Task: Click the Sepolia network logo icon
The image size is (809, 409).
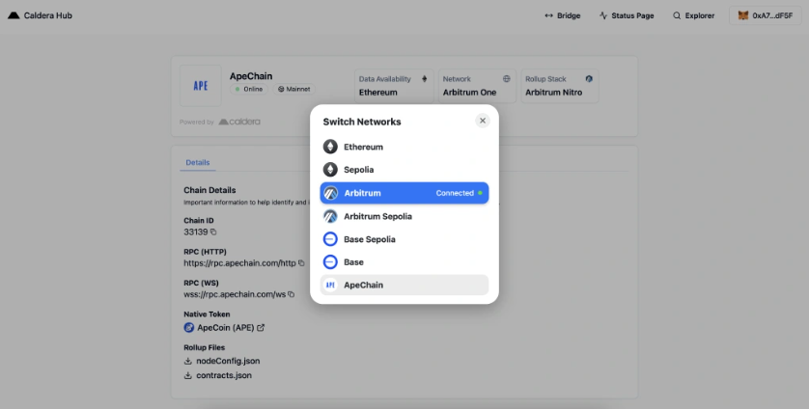Action: (x=330, y=170)
